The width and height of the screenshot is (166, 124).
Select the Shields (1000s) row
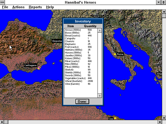pyautogui.click(x=81, y=73)
